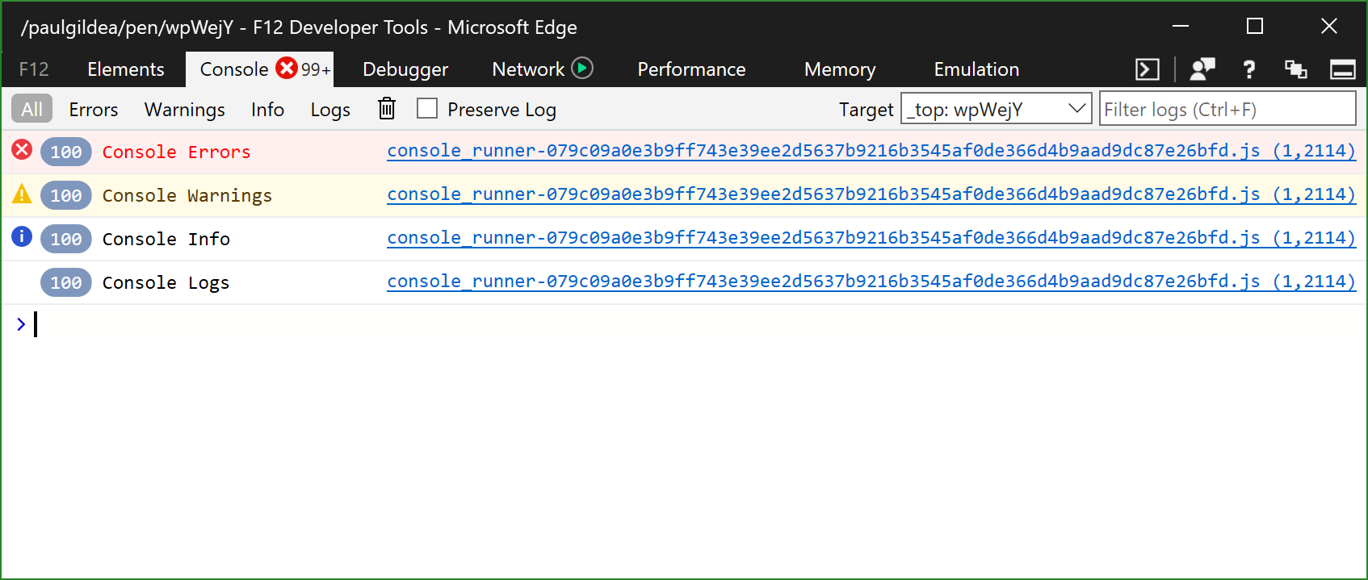Image resolution: width=1368 pixels, height=580 pixels.
Task: Click the blue info icon in Console Info row
Action: pyautogui.click(x=22, y=236)
